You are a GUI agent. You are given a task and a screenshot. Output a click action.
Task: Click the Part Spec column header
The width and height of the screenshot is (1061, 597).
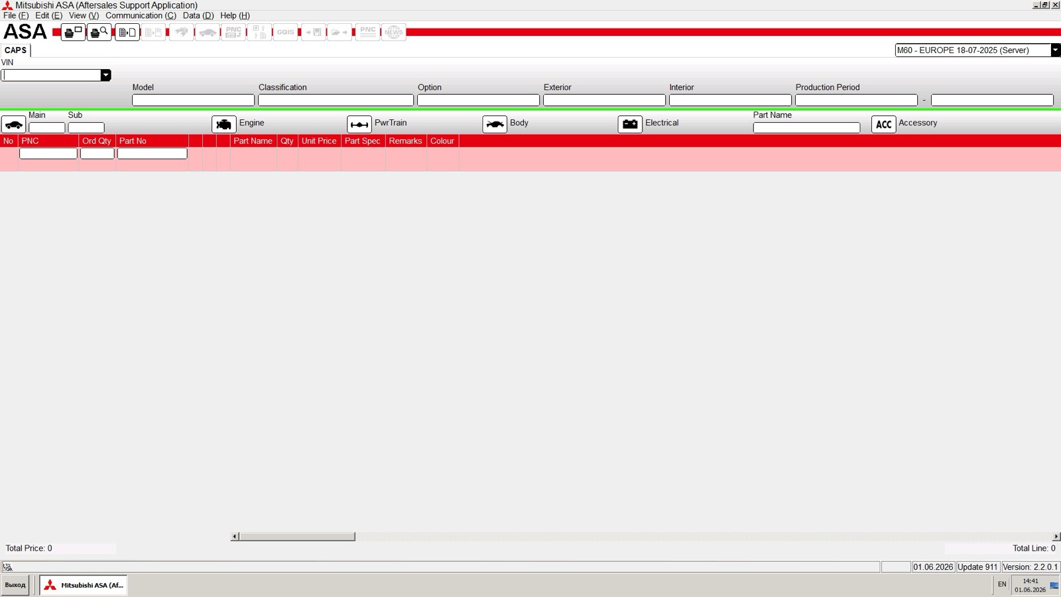click(x=363, y=141)
